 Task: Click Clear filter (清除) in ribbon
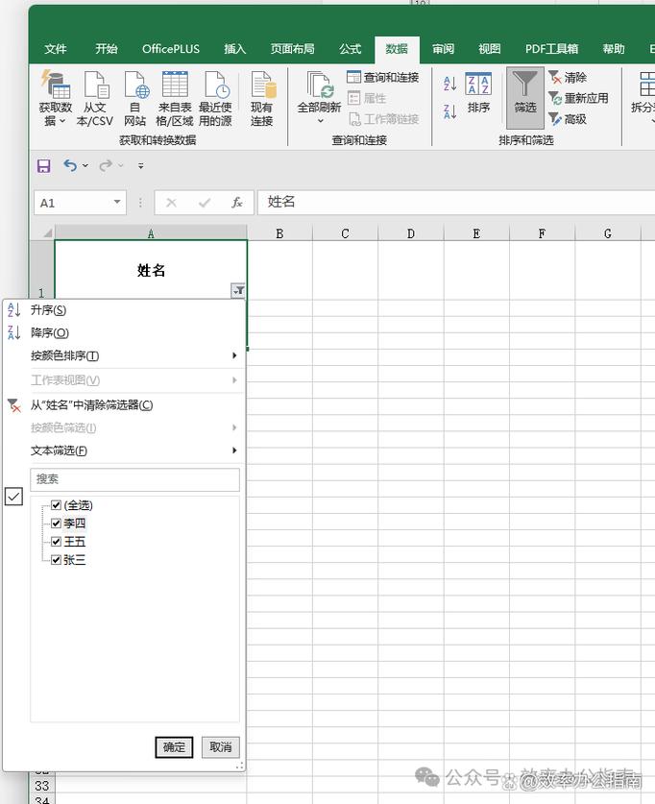(x=568, y=78)
